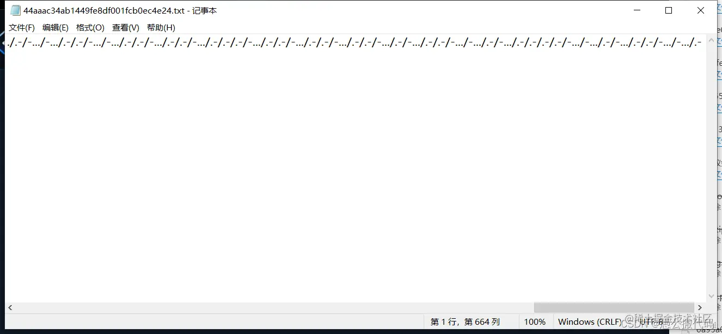722x334 pixels.
Task: Click the vertical scrollbar down arrow
Action: [711, 297]
